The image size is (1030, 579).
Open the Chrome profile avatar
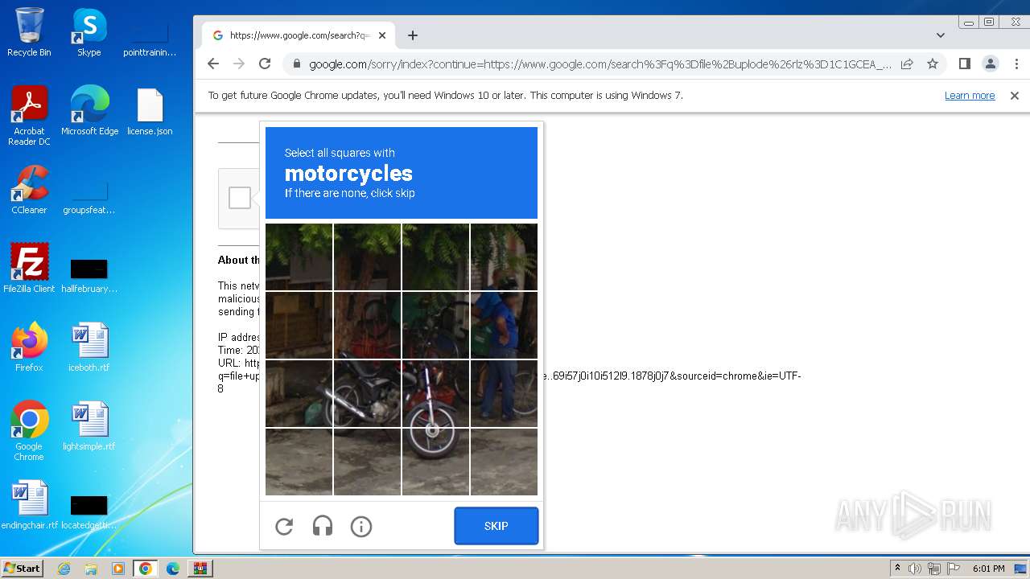tap(991, 64)
